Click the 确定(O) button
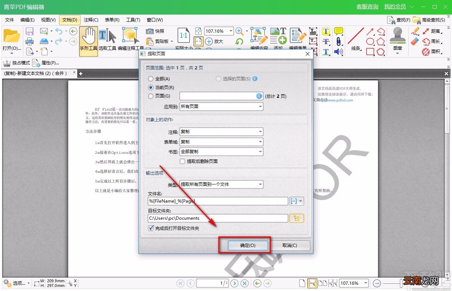Screen dimensions: 452x291 [248, 246]
